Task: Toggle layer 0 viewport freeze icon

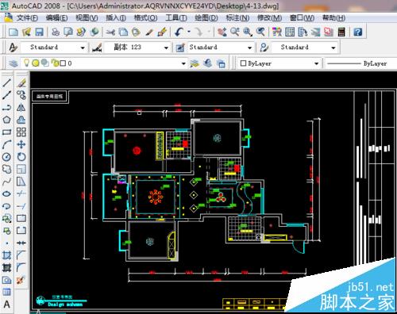Action: [x=45, y=63]
